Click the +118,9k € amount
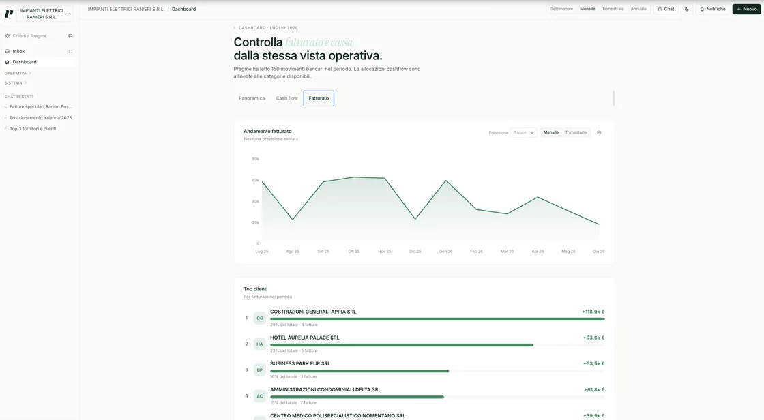764x420 pixels. pyautogui.click(x=593, y=312)
